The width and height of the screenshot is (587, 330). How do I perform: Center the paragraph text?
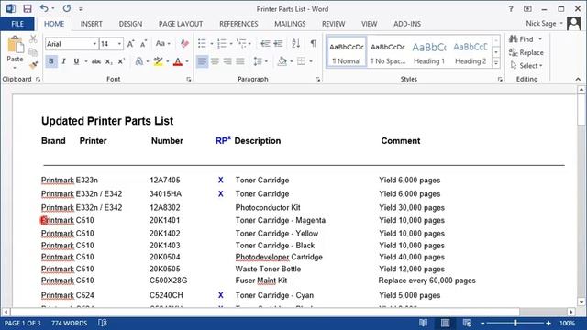point(215,61)
